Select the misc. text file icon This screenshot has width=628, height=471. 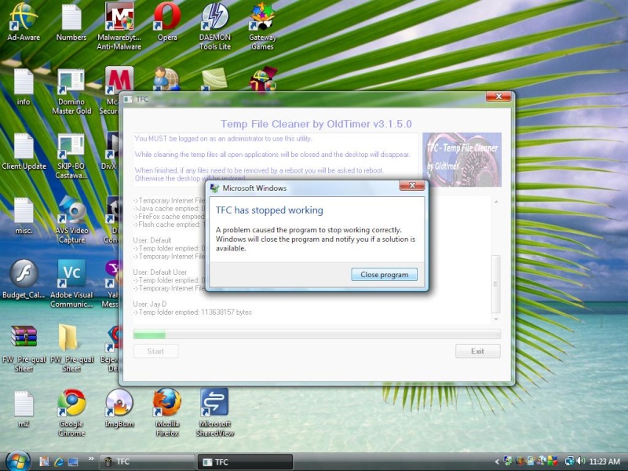tap(24, 216)
